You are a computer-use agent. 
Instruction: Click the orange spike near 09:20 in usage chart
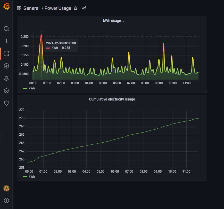pyautogui.click(x=164, y=43)
